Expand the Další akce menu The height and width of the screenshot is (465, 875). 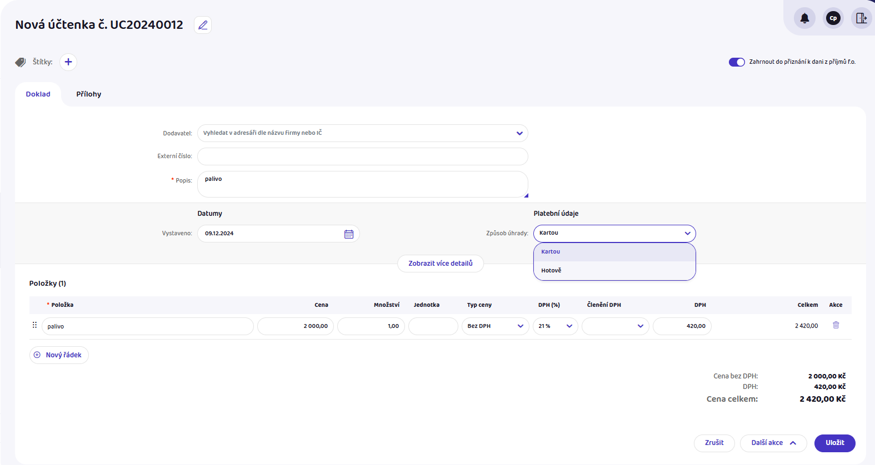pos(773,443)
